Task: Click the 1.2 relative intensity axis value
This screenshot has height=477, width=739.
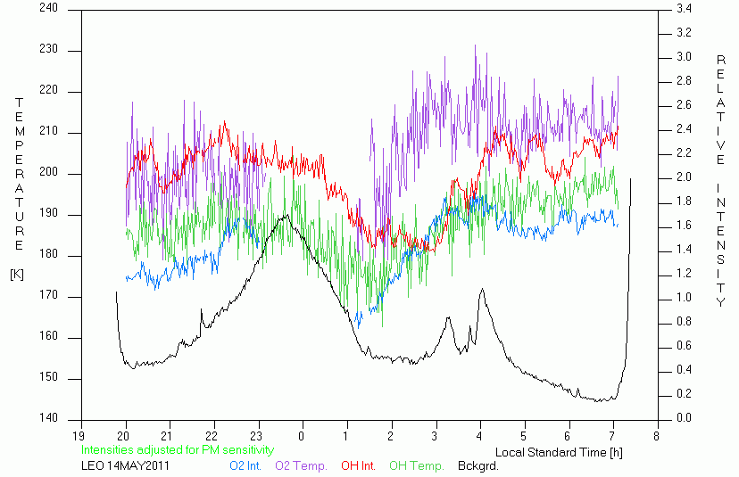Action: (684, 274)
